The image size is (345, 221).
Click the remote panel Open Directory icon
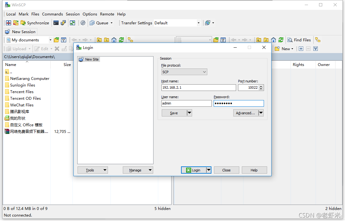pos(216,40)
